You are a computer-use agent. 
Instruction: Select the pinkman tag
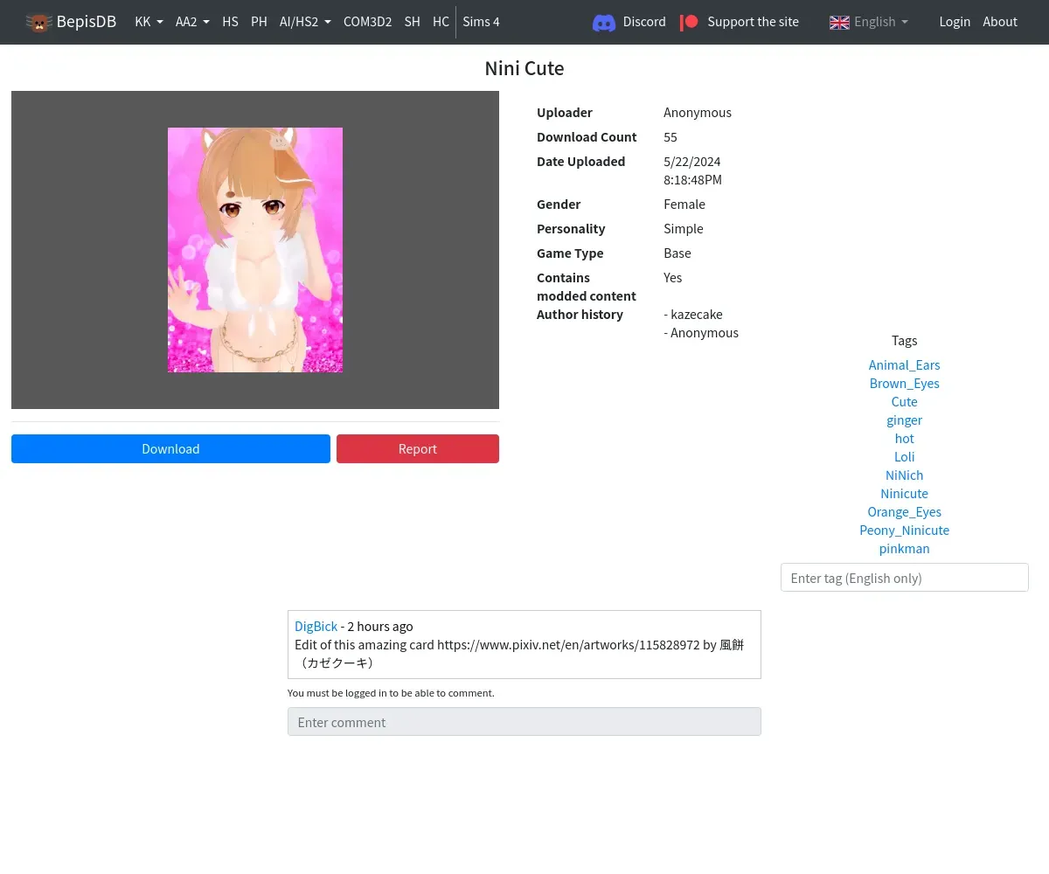click(x=905, y=549)
